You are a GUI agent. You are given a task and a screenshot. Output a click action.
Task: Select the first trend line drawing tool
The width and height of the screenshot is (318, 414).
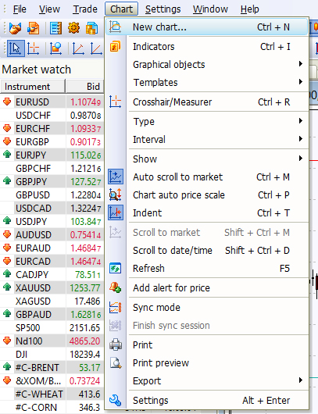tap(78, 48)
